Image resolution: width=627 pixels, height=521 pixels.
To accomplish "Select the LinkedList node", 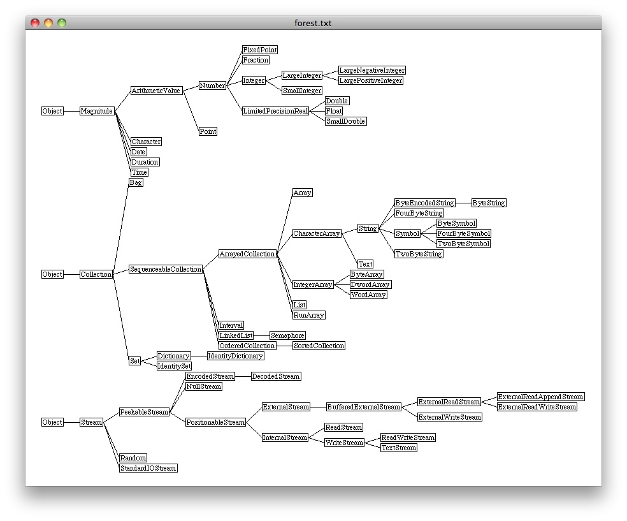I will click(x=236, y=335).
